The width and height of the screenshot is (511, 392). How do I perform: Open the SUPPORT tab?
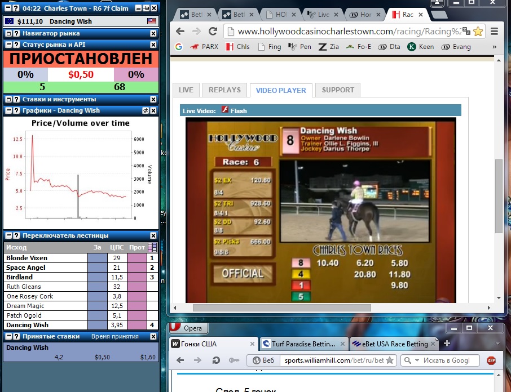click(x=338, y=90)
